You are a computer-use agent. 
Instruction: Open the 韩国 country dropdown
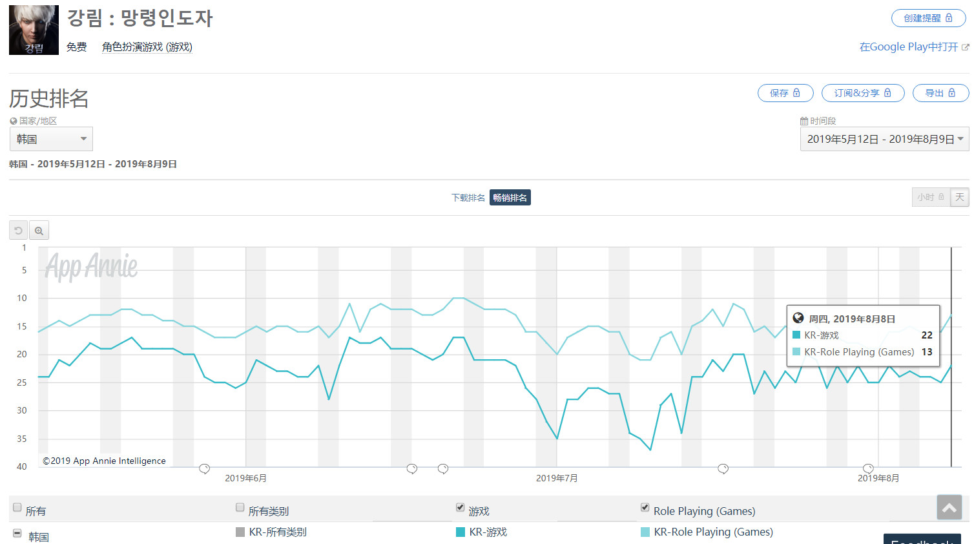coord(51,139)
